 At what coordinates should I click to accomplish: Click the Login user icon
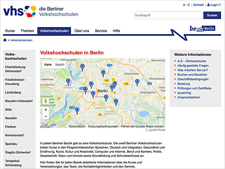(x=209, y=5)
